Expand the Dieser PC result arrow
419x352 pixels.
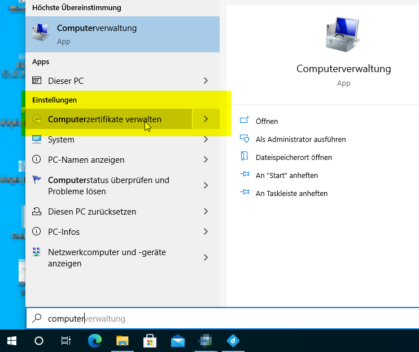[206, 81]
